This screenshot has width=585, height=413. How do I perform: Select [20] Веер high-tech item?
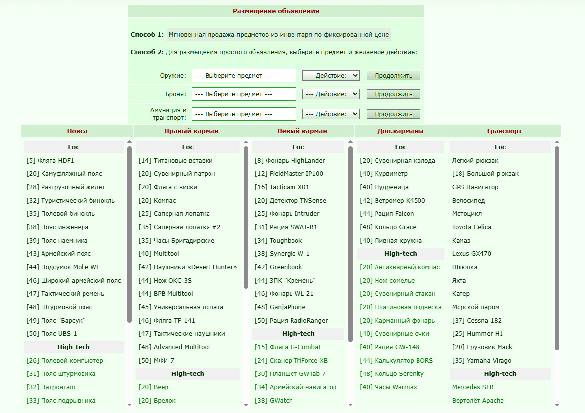point(153,387)
